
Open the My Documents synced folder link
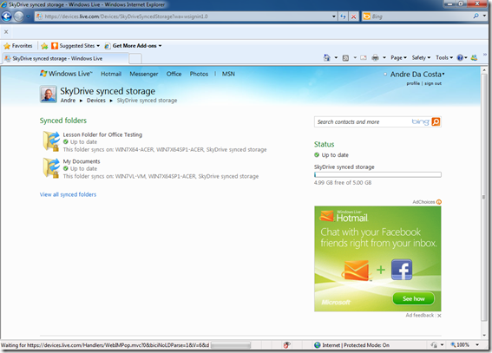[x=82, y=161]
